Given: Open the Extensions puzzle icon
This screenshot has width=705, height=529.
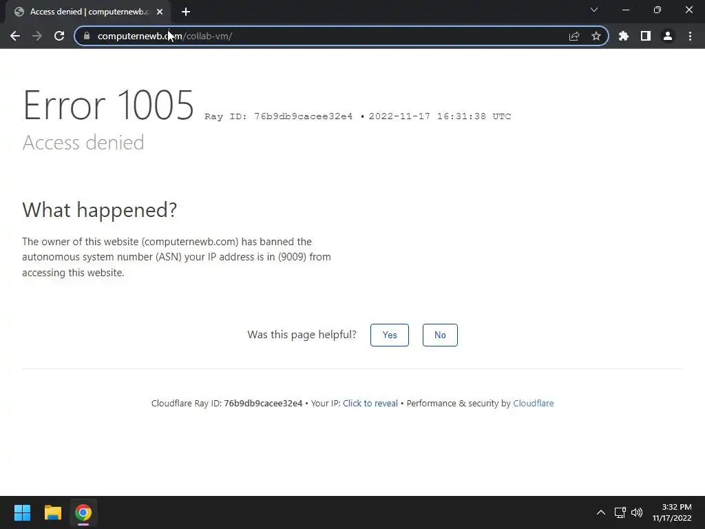Looking at the screenshot, I should (x=624, y=36).
